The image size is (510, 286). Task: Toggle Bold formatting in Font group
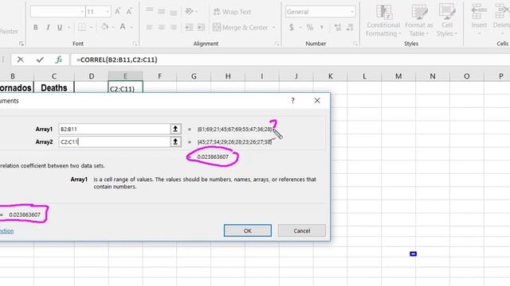[35, 28]
